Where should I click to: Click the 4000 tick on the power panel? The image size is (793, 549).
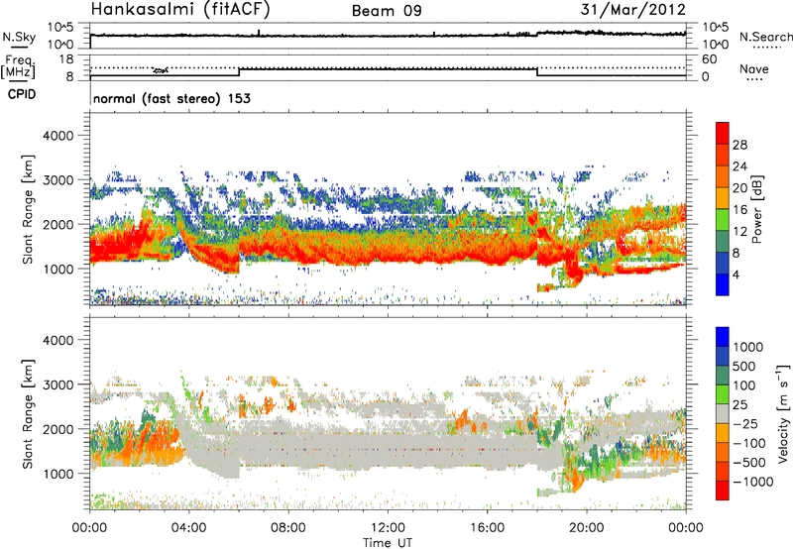[58, 136]
